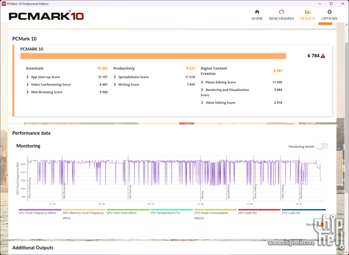Click the orange PCMARK 10 score bar
This screenshot has height=255, width=349.
click(x=153, y=56)
